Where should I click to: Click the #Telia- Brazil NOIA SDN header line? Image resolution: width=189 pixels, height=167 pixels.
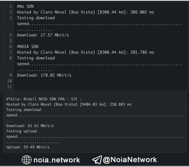[x=44, y=99]
